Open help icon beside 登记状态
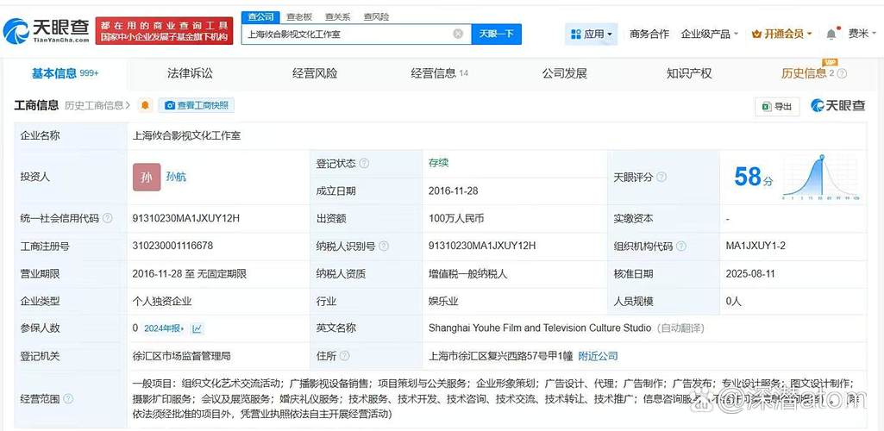 (x=364, y=164)
